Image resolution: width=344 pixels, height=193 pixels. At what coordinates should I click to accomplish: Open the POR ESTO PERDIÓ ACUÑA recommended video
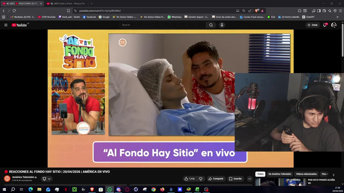(321, 181)
